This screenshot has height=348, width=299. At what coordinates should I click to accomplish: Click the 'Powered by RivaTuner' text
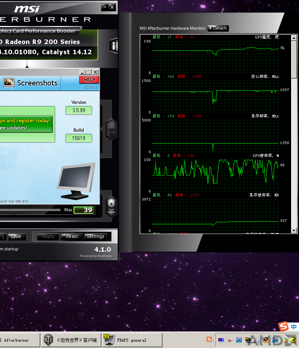pyautogui.click(x=96, y=256)
